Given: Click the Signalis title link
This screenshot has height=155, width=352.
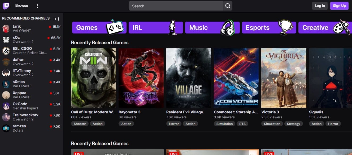Looking at the screenshot, I should point(316,112).
